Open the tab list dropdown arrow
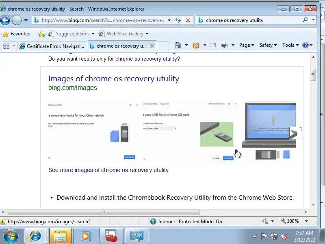This screenshot has width=325, height=244. (14, 46)
